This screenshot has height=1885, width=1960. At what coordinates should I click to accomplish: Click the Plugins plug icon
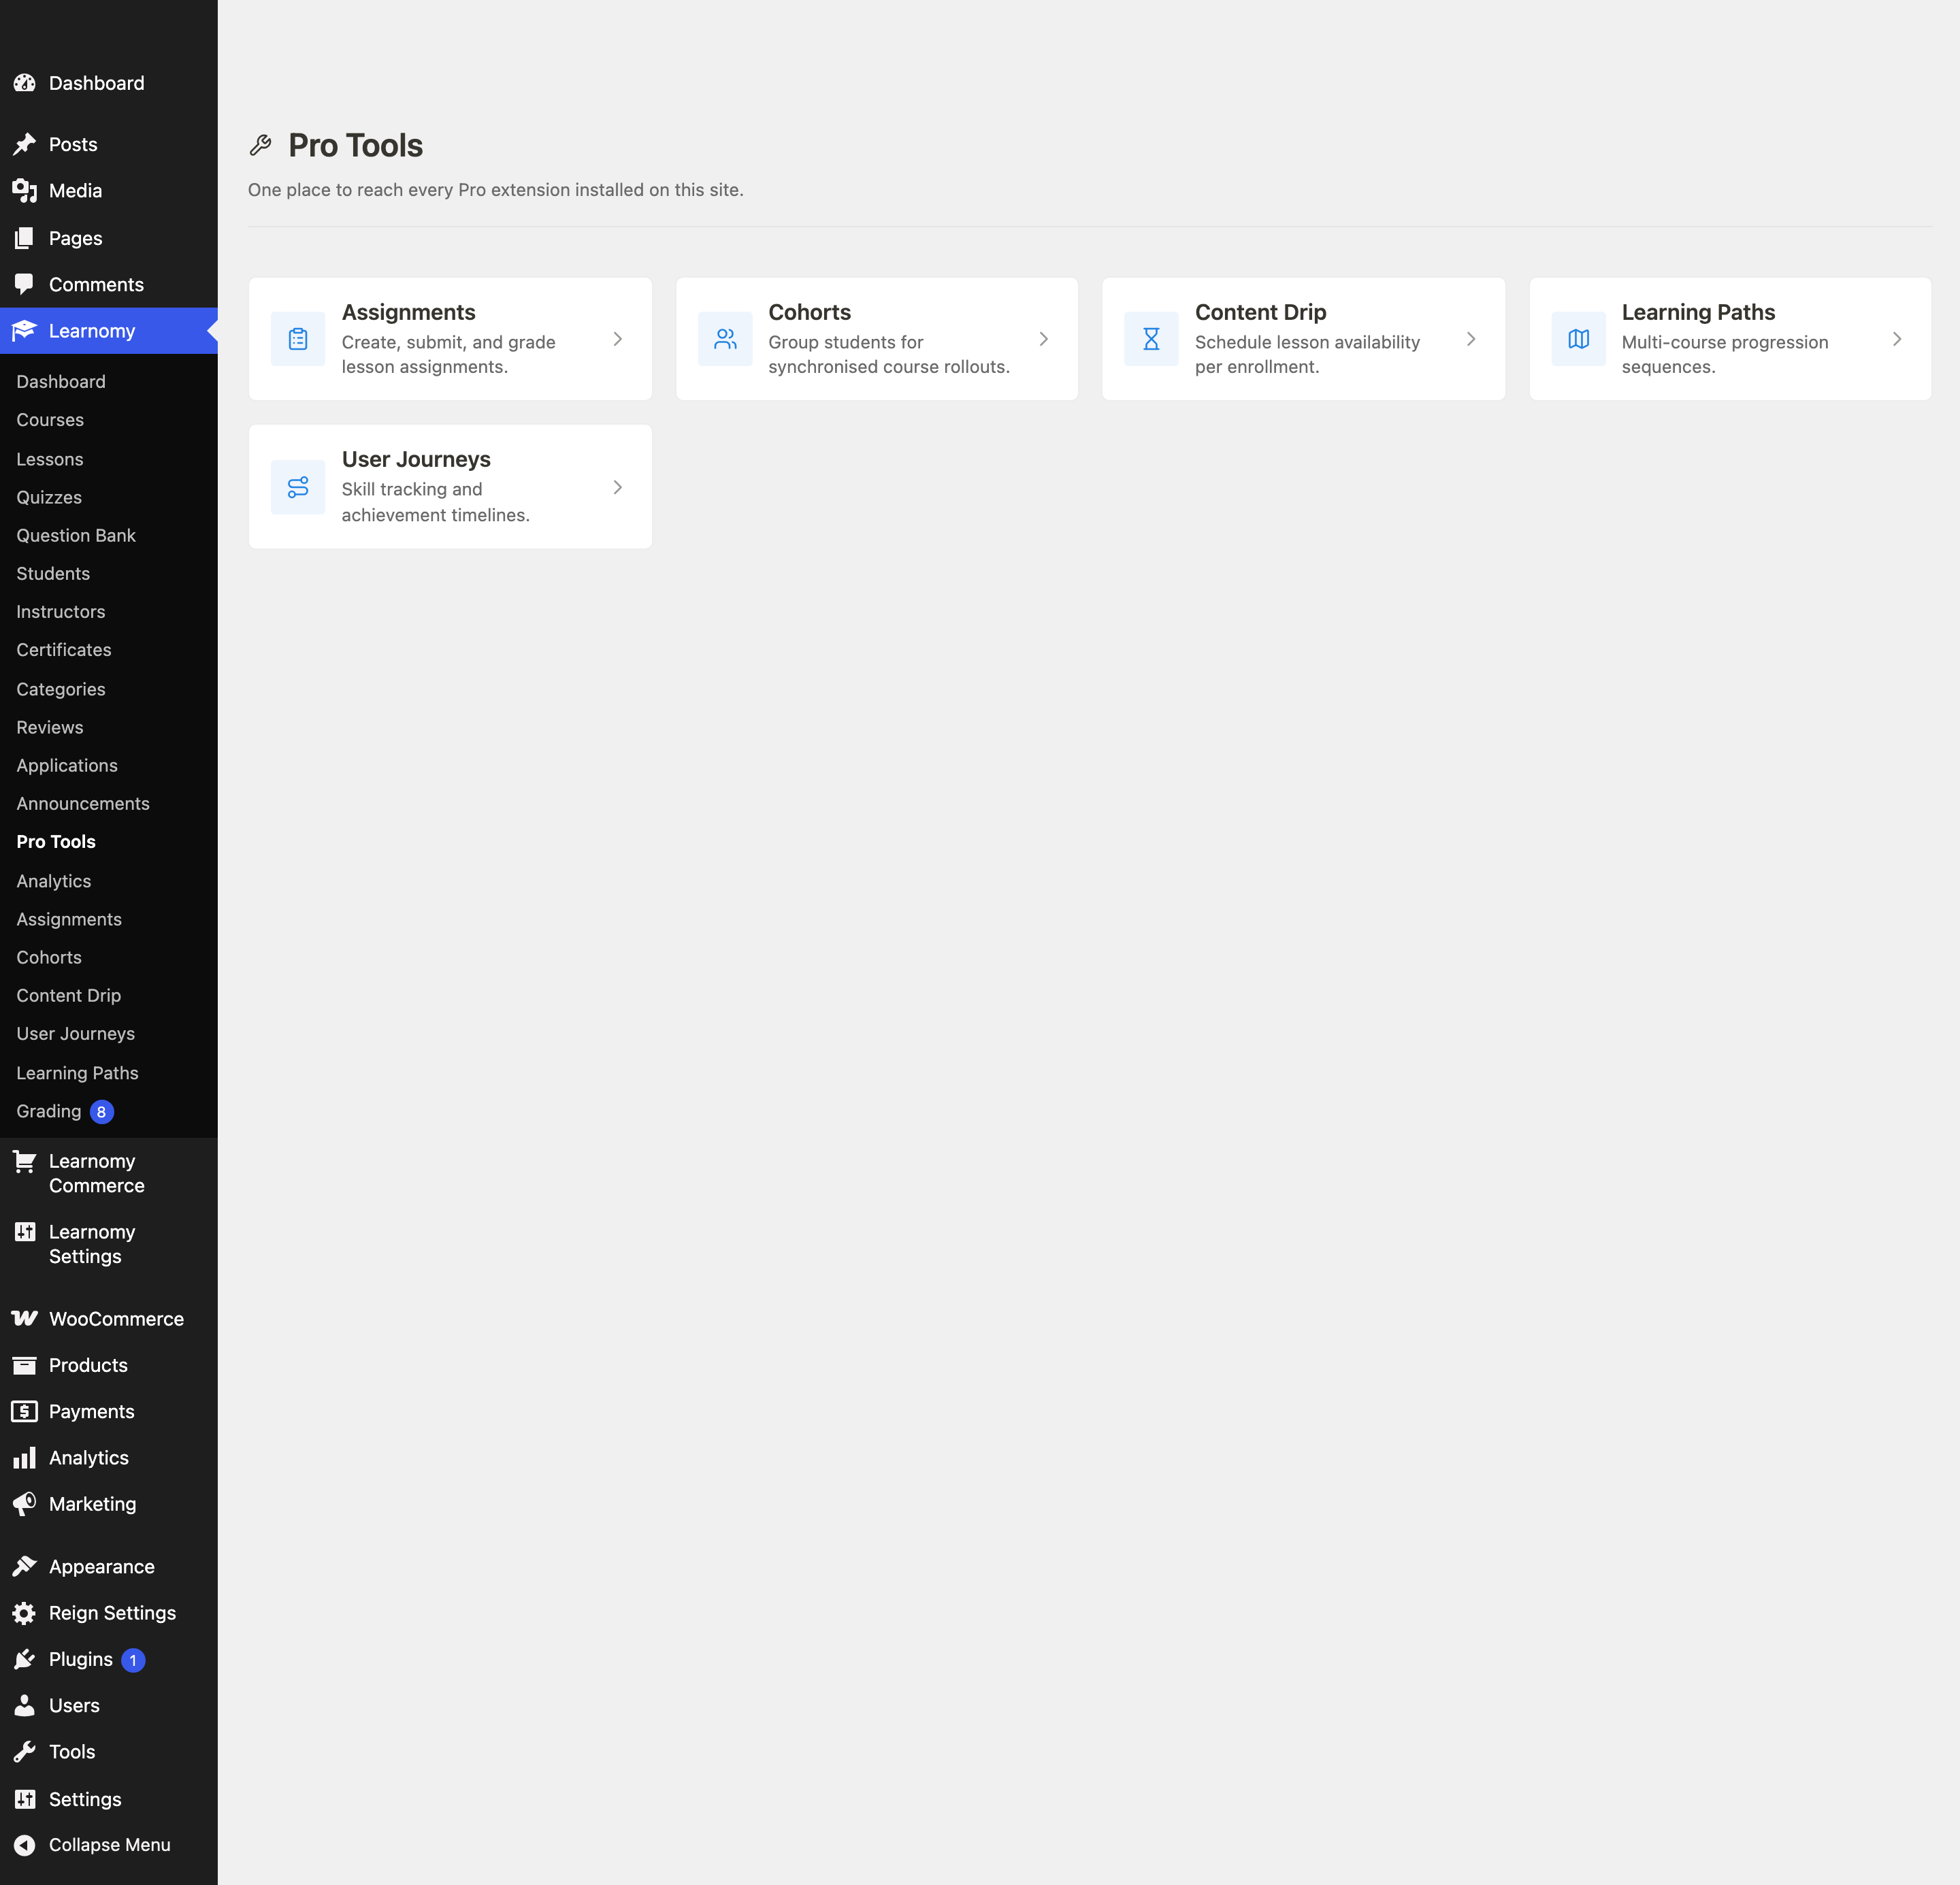click(24, 1659)
